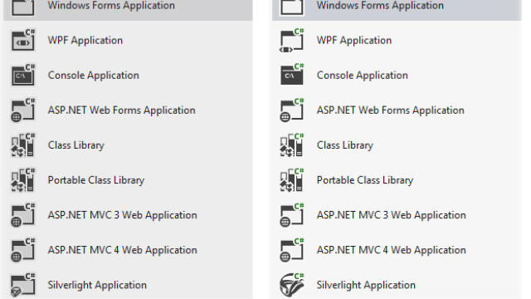
Task: Select 'Portable Class Library' text in left list
Action: click(96, 180)
